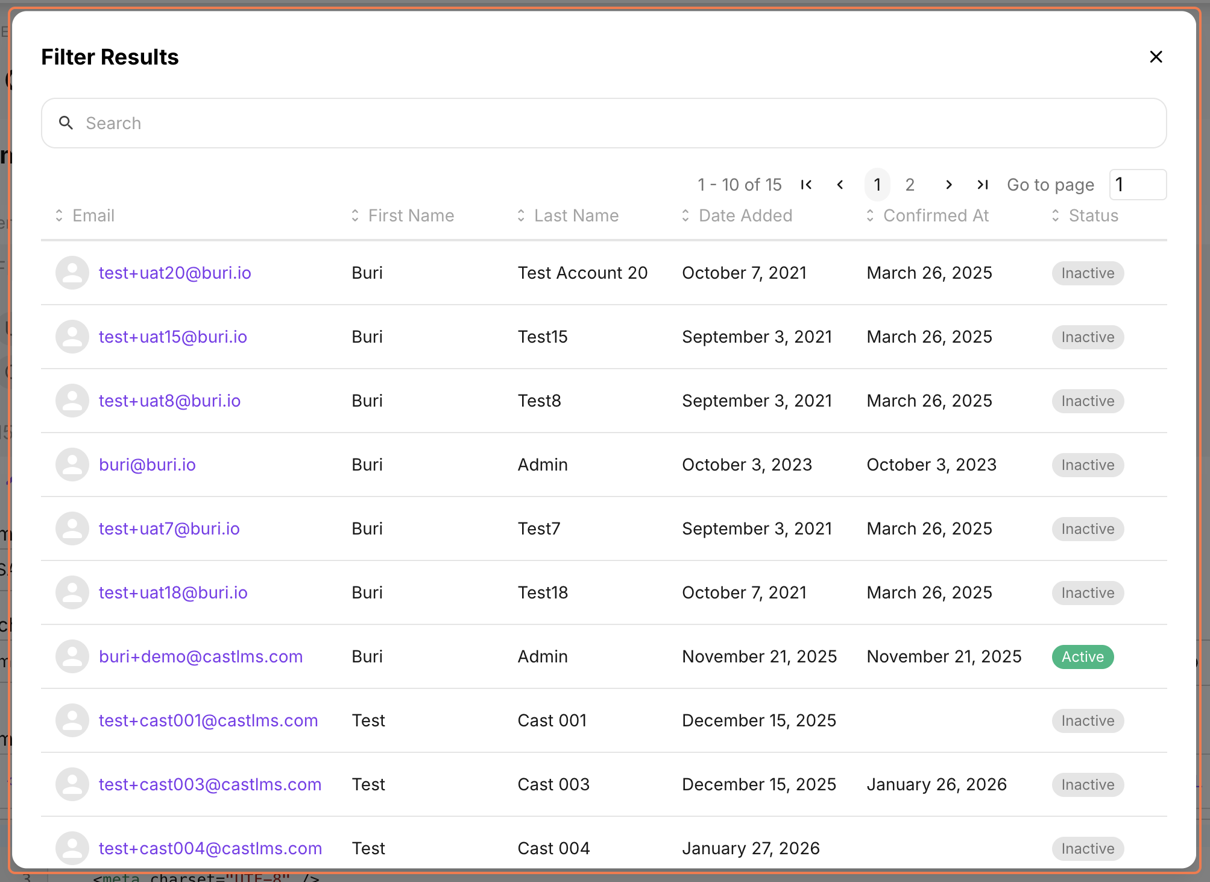Click avatar icon for test+uat8@buri.io
1210x882 pixels.
pyautogui.click(x=72, y=401)
